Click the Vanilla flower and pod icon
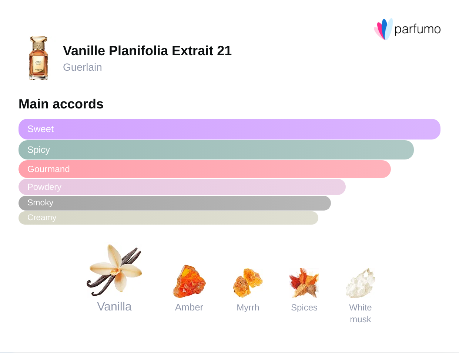Viewport: 459px width, 353px height. tap(114, 270)
